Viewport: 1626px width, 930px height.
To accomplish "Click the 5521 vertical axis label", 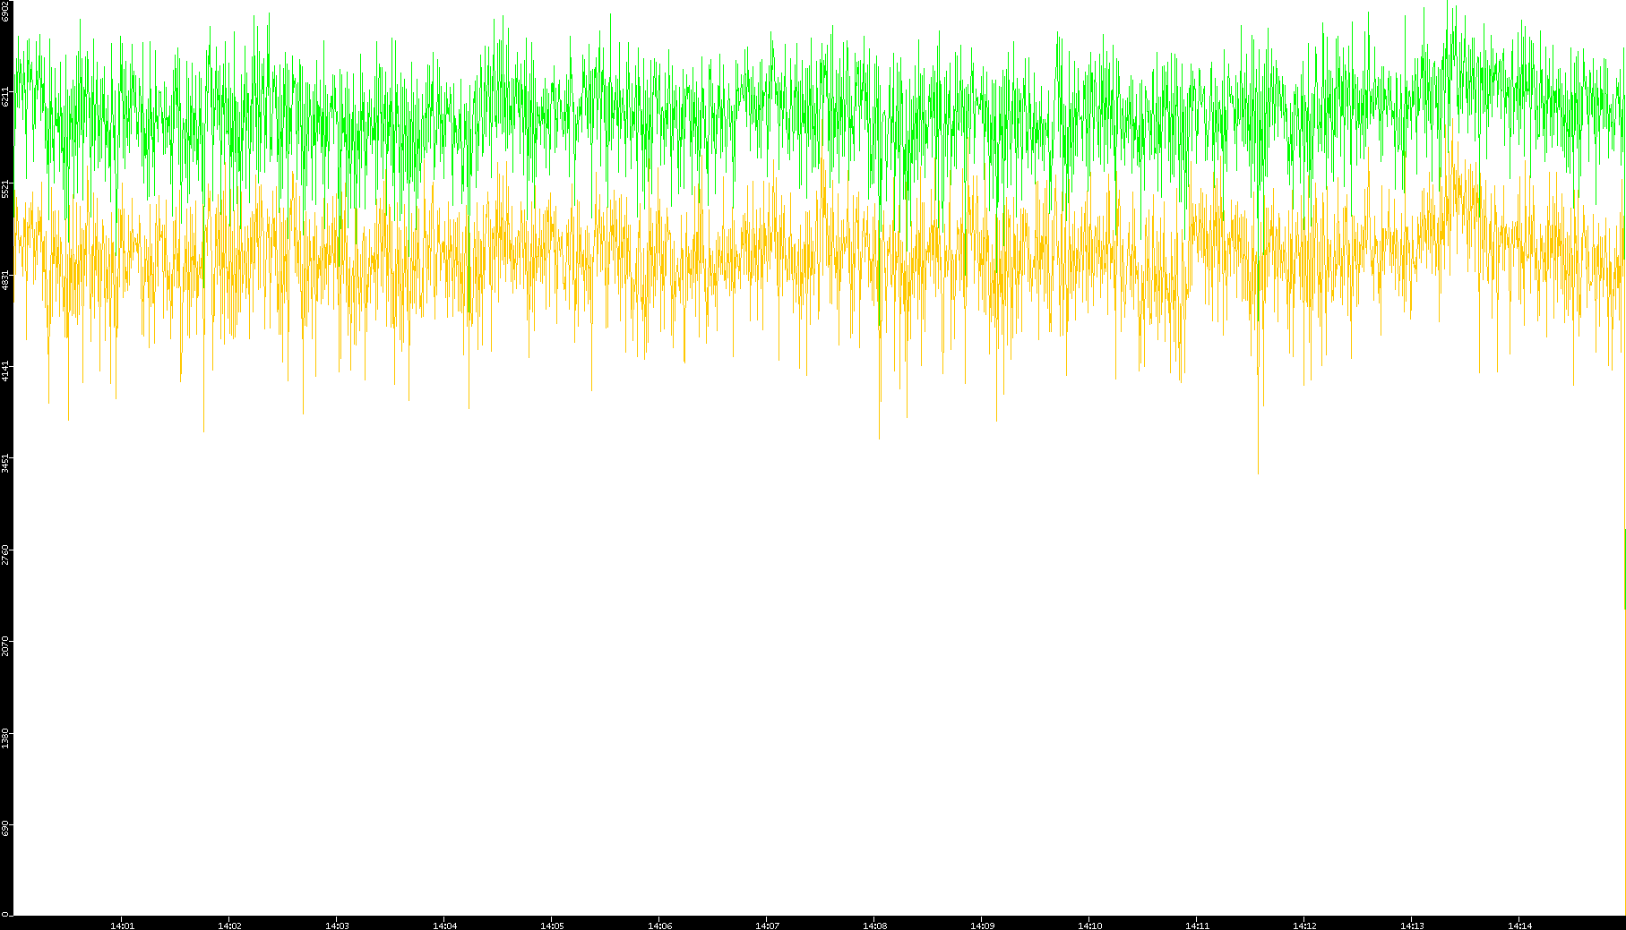I will pos(5,188).
